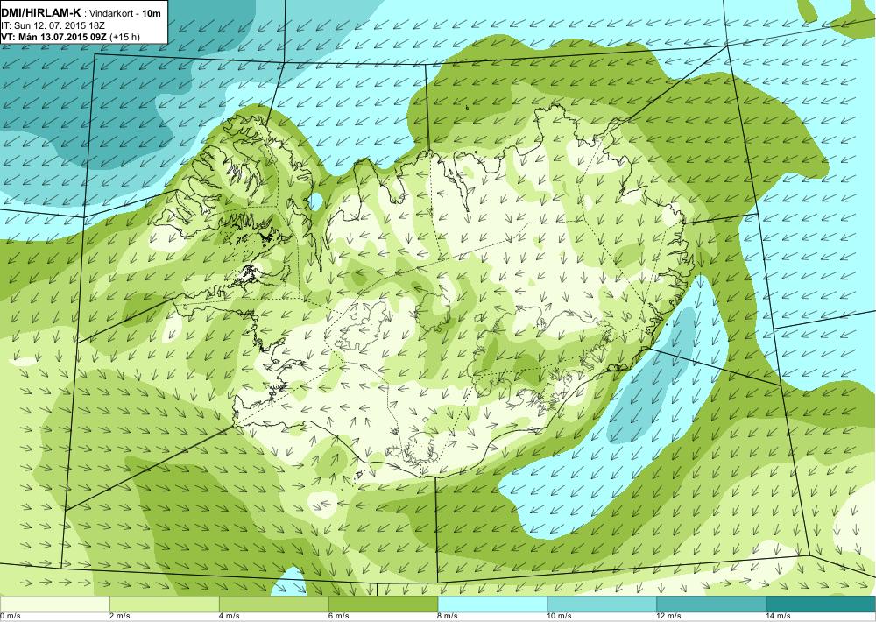This screenshot has height=622, width=876.
Task: Click the '0 m/s' legend label
Action: 11,617
